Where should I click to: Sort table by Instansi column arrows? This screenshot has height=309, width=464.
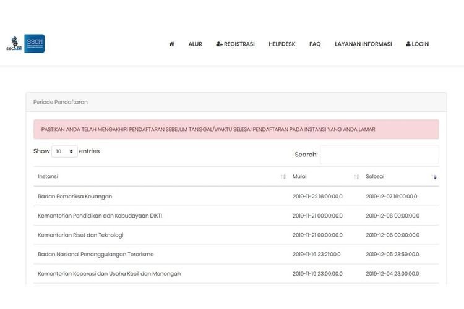283,177
